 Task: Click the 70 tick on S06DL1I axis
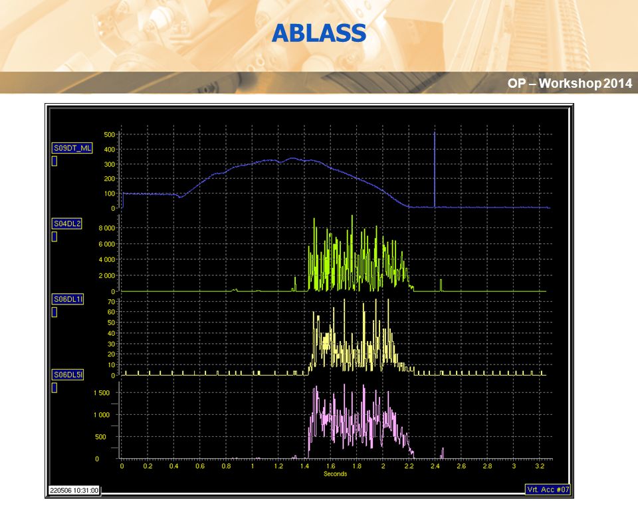[111, 302]
